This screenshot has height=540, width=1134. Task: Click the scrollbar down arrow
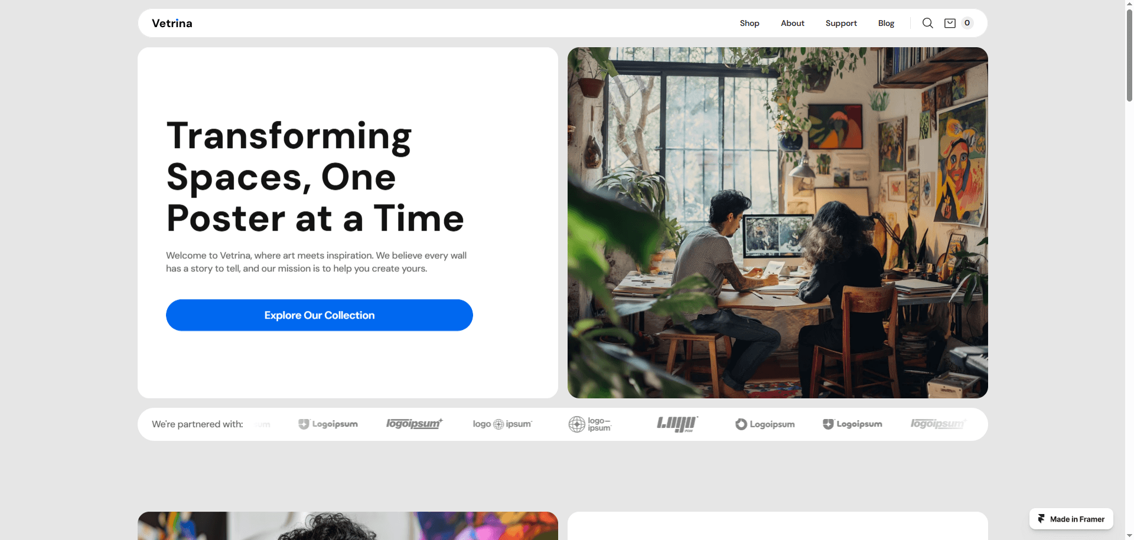pyautogui.click(x=1129, y=535)
